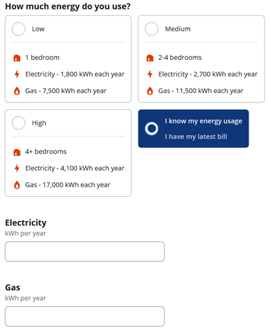The image size is (270, 332).
Task: Click the lightning icon for 2,700 kWh electricity
Action: point(150,74)
